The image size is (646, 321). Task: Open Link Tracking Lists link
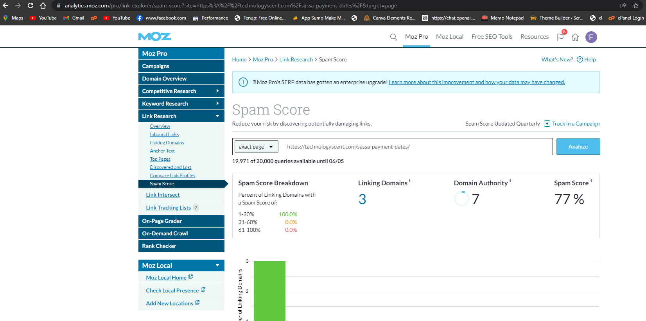(x=168, y=208)
